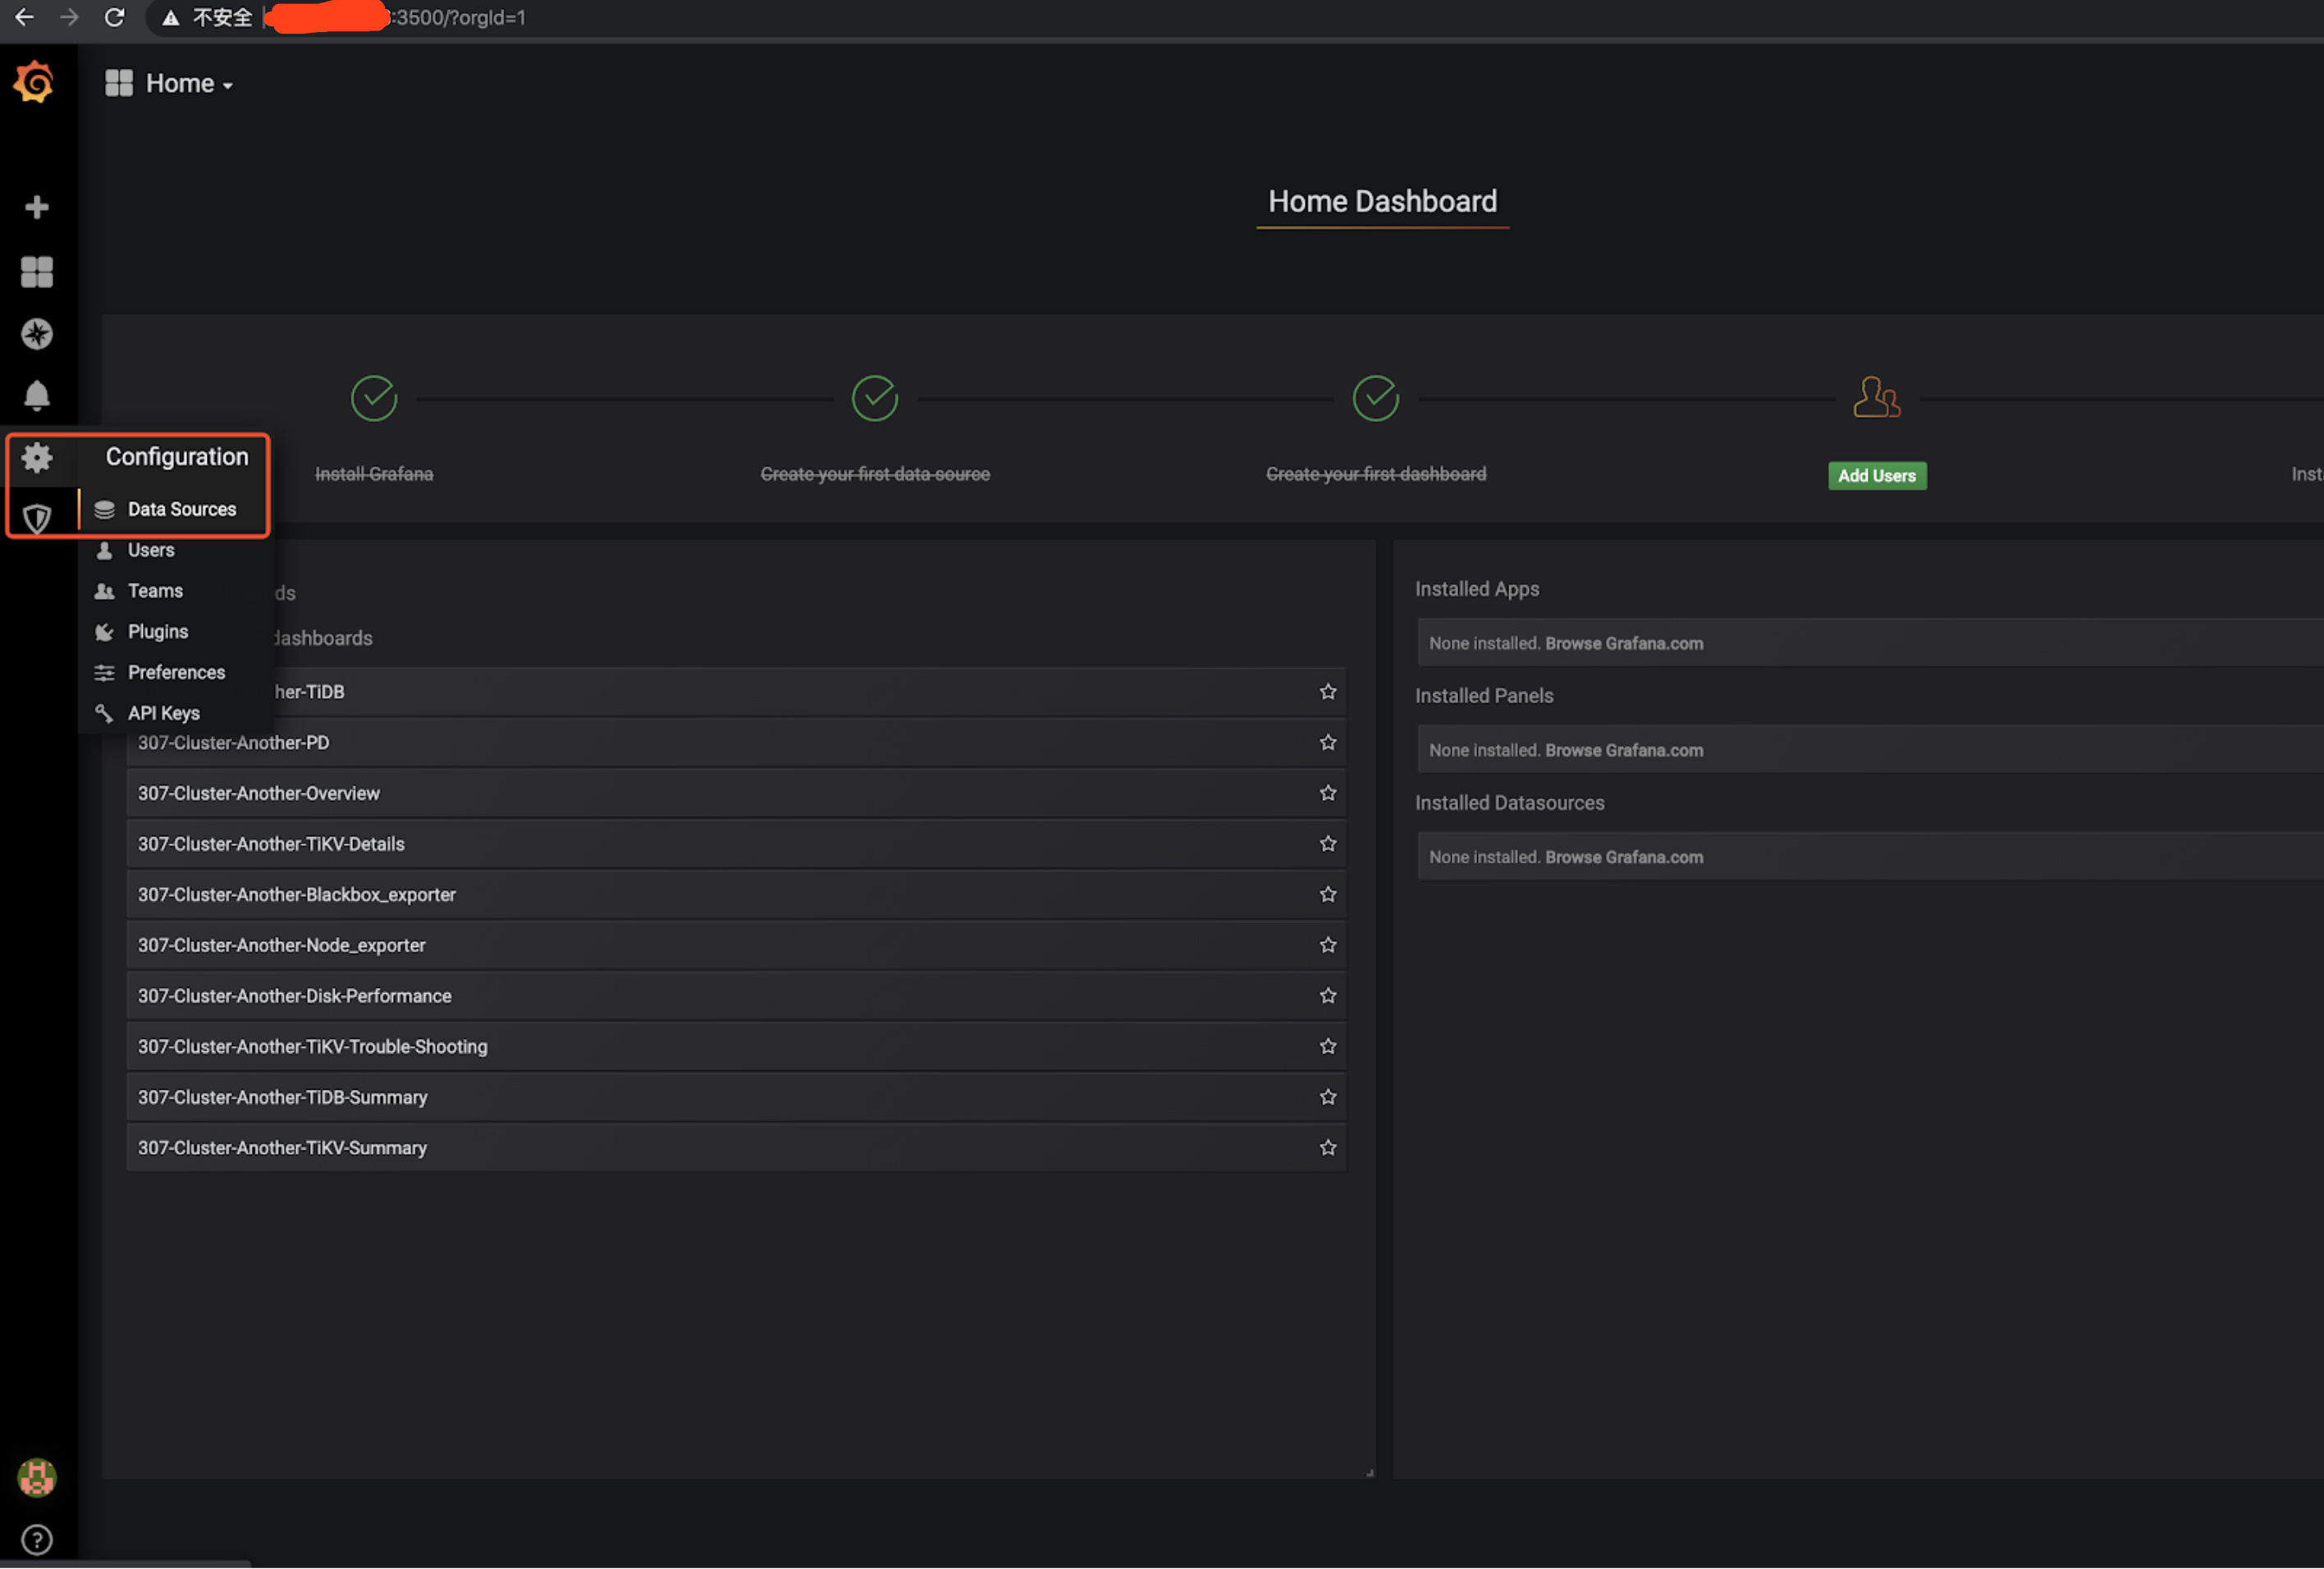Reload the page with browser refresh button

pos(114,18)
